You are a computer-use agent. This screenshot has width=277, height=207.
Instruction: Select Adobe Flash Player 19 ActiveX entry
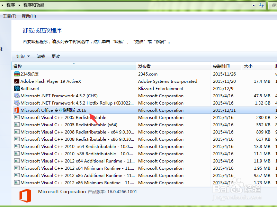[51, 81]
